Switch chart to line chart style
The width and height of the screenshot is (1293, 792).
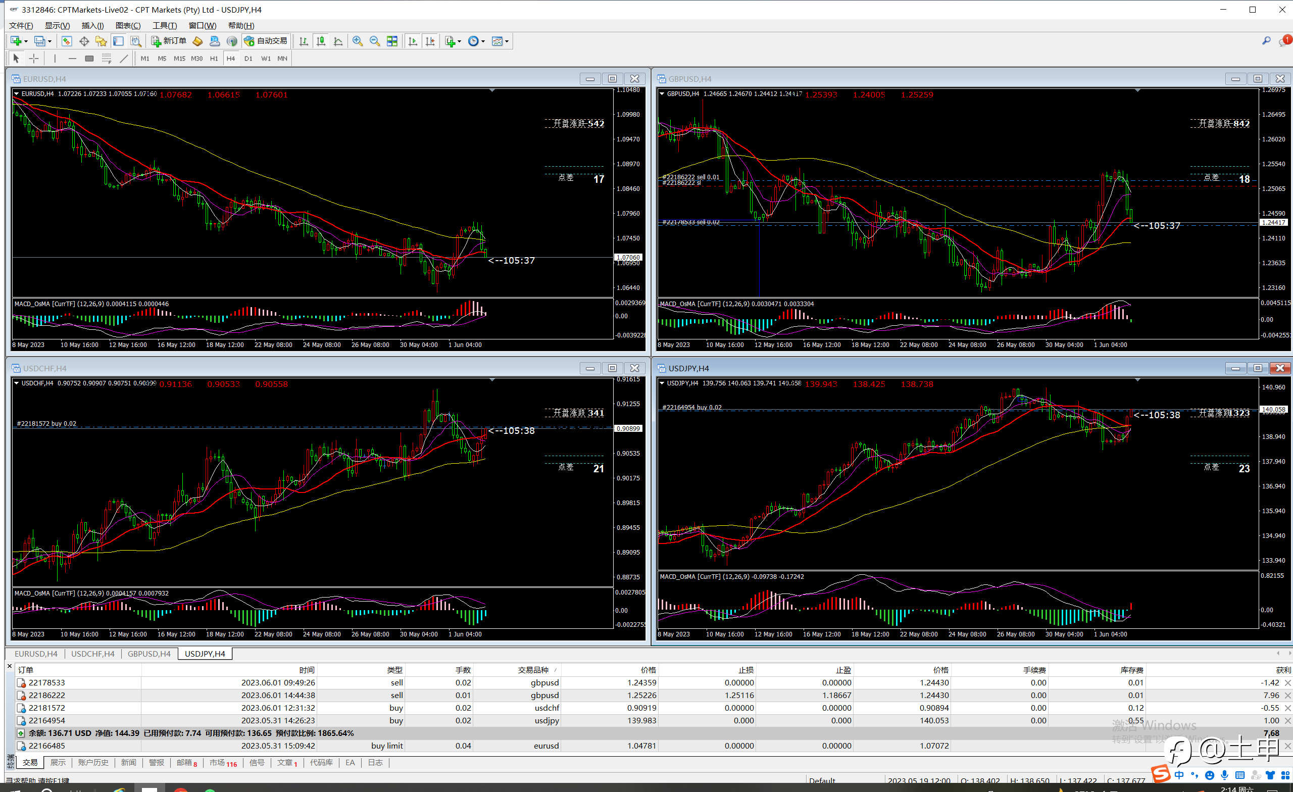[338, 41]
